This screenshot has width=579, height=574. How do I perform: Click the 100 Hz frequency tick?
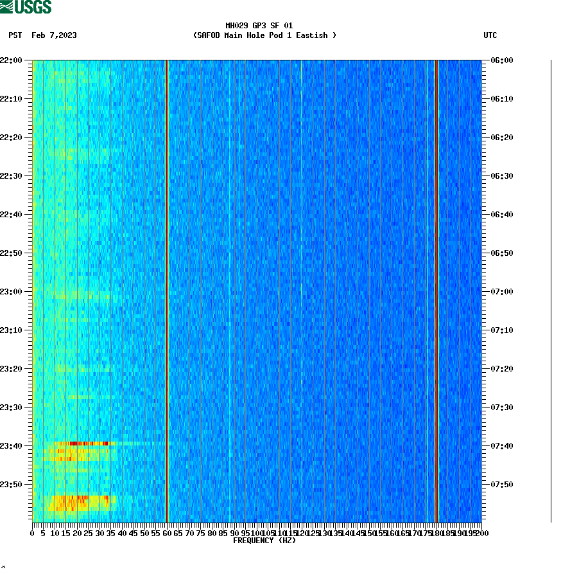click(x=255, y=532)
